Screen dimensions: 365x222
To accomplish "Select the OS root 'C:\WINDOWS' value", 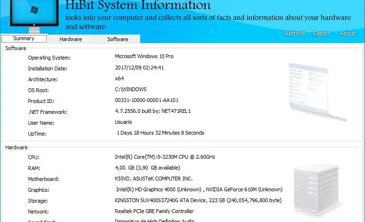I will (x=131, y=89).
